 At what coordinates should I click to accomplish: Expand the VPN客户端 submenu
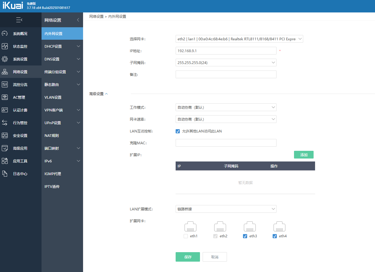[62, 110]
